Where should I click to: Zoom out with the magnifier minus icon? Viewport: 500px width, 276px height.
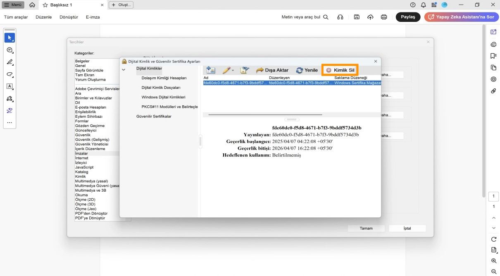click(x=494, y=271)
